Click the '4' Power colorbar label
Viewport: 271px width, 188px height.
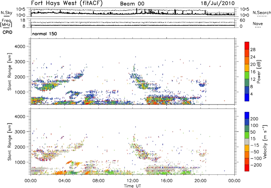tap(251, 94)
